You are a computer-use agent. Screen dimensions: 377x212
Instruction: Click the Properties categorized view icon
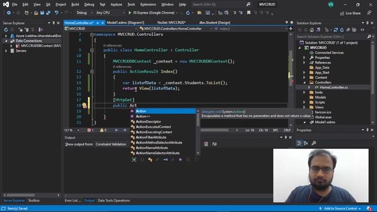point(299,143)
